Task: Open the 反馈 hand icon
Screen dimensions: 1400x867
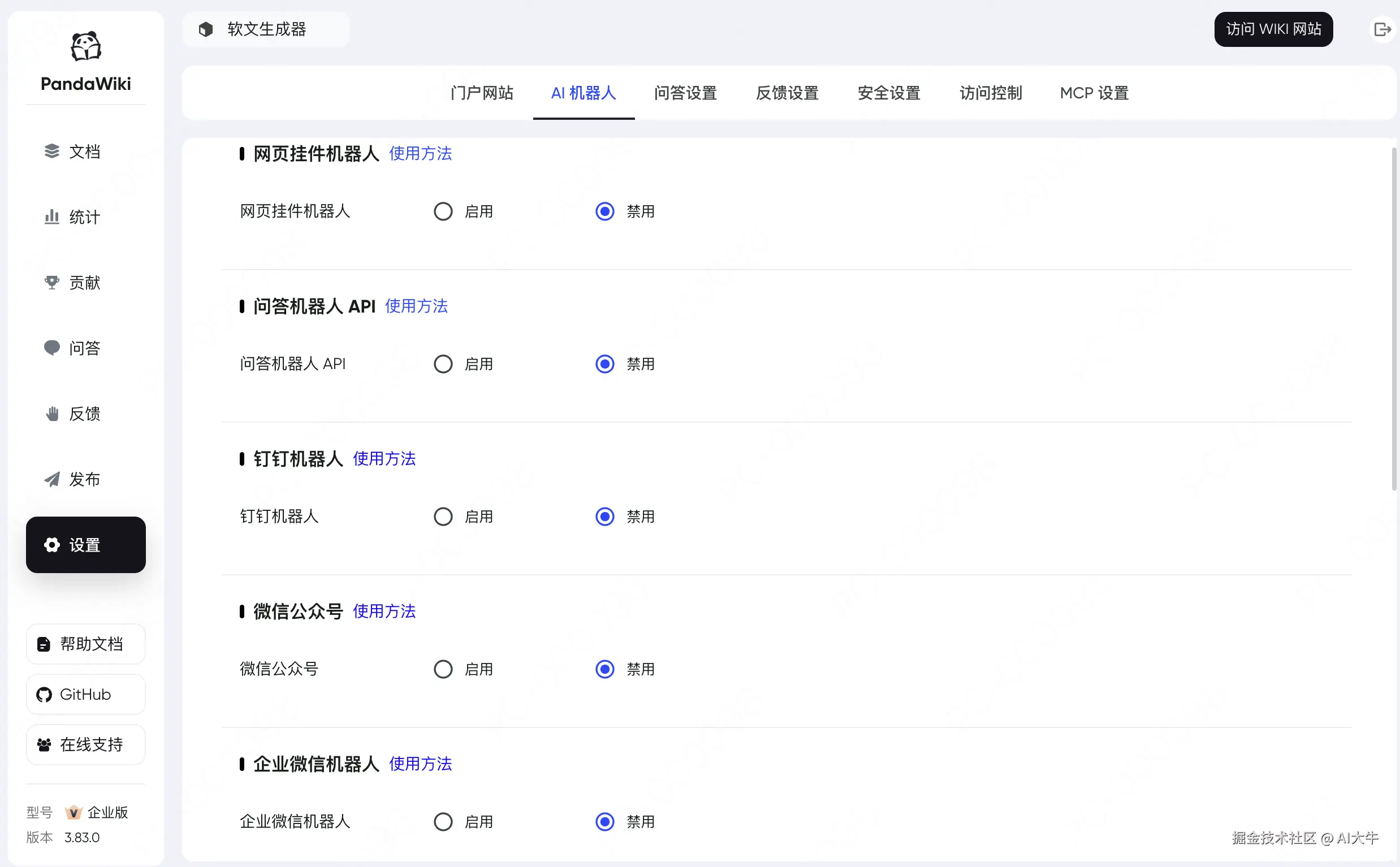Action: point(51,413)
